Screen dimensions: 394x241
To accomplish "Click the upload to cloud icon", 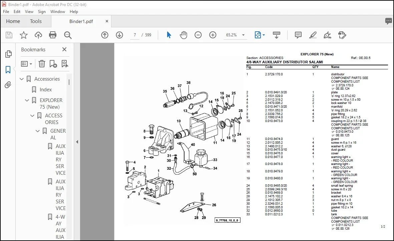I will pos(38,35).
